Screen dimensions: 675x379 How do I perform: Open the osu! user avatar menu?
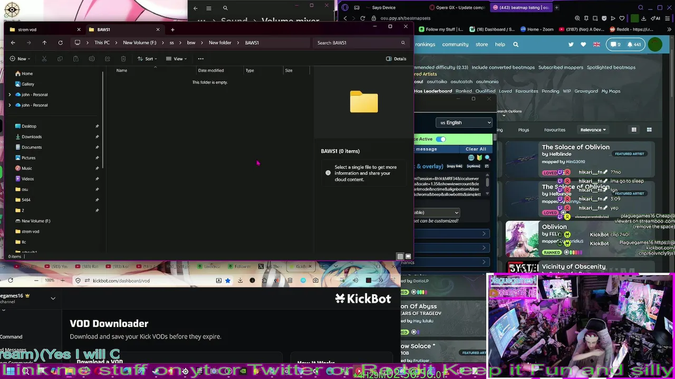(x=655, y=45)
